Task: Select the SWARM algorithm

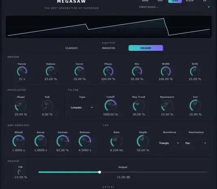Action: [x=146, y=48]
